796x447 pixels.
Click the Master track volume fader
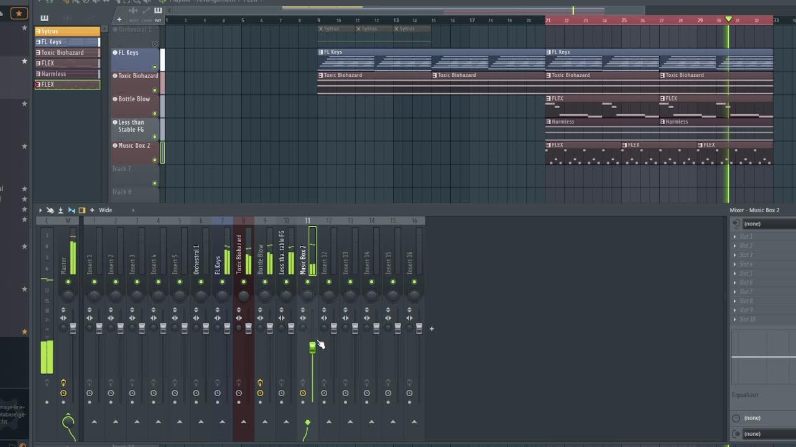(73, 328)
